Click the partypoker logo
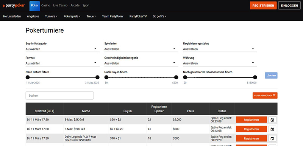This screenshot has height=146, width=303. click(x=14, y=6)
